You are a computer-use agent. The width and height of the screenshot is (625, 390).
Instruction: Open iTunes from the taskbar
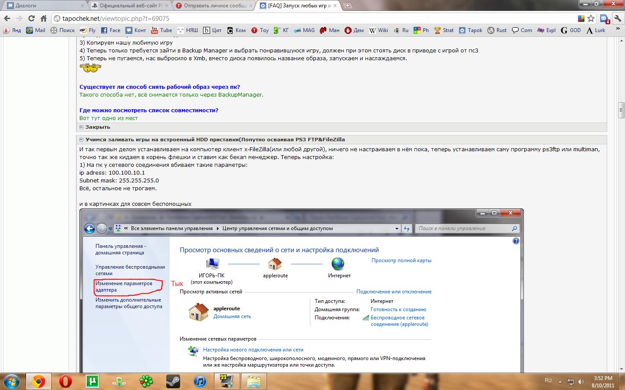click(200, 381)
